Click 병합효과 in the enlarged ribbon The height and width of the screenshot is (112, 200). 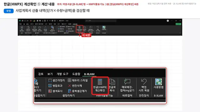click(x=55, y=86)
